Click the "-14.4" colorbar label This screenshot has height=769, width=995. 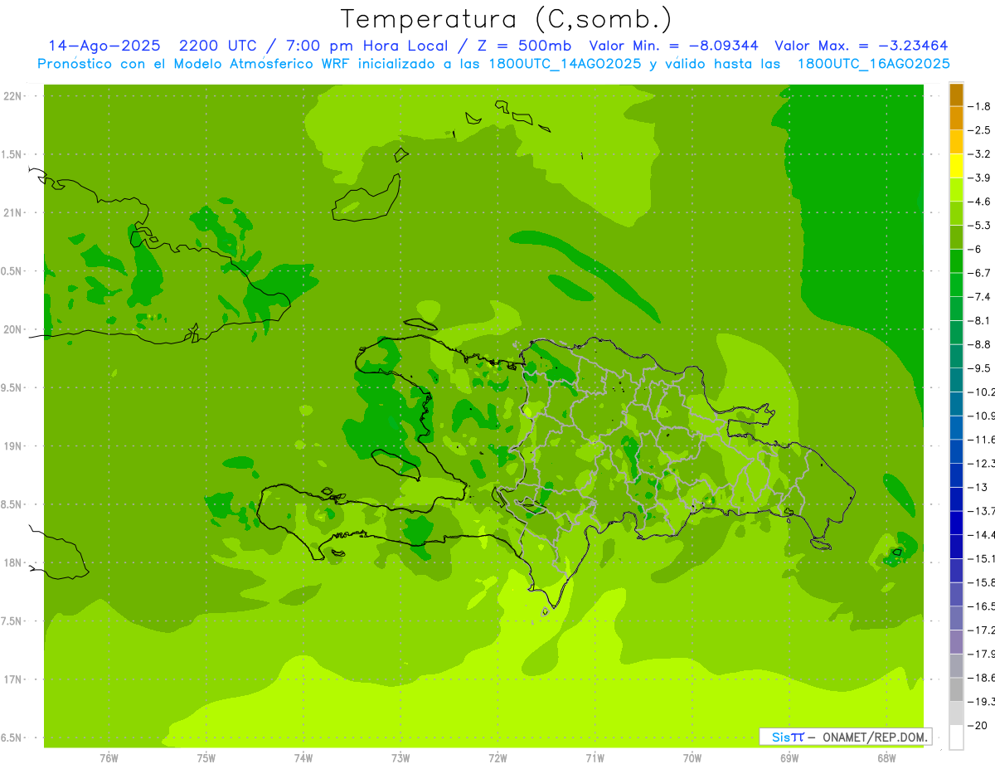981,534
